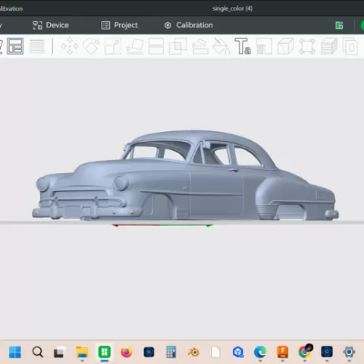Select the Move tool in the toolbar
This screenshot has height=364, width=364.
pyautogui.click(x=70, y=46)
